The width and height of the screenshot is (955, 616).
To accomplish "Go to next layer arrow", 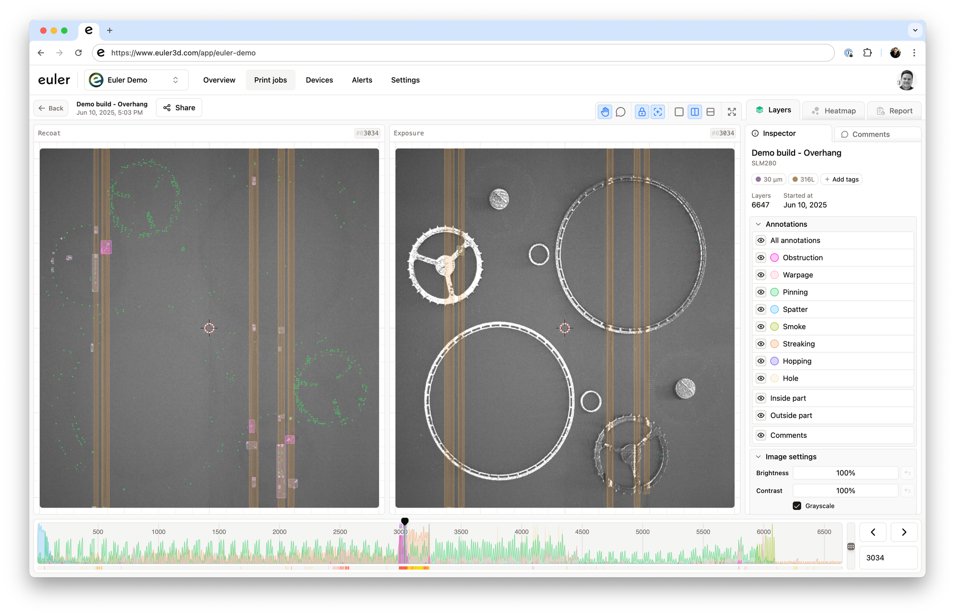I will pyautogui.click(x=903, y=532).
